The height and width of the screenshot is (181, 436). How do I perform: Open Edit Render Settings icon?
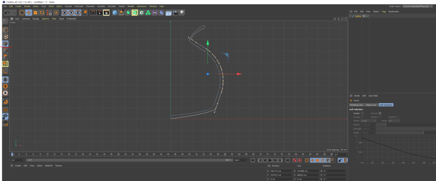(106, 13)
